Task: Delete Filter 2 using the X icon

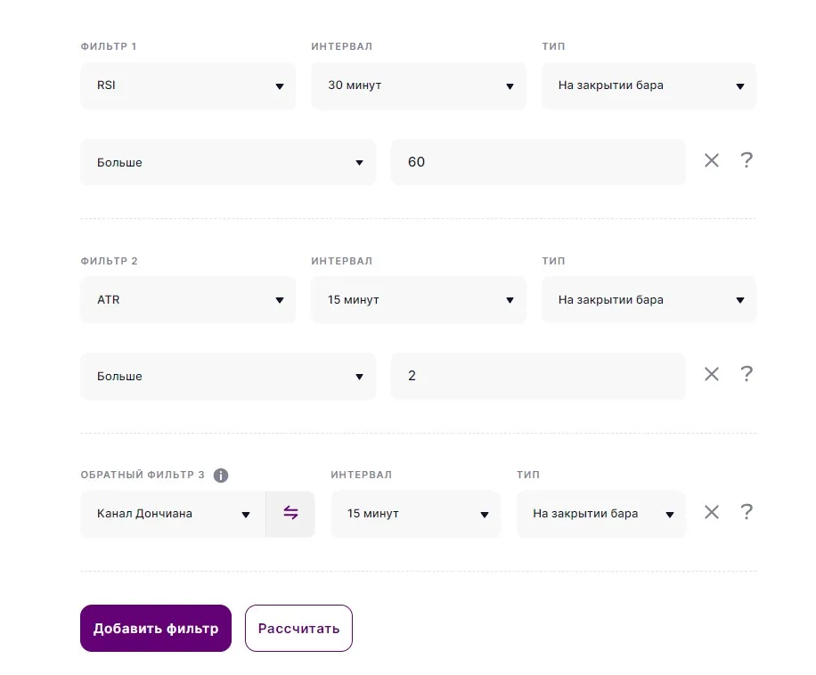Action: (x=711, y=375)
